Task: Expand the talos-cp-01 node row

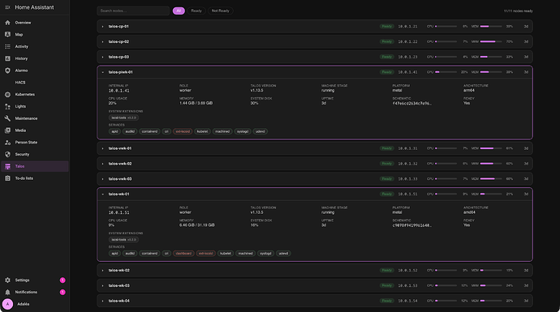Action: [x=315, y=27]
